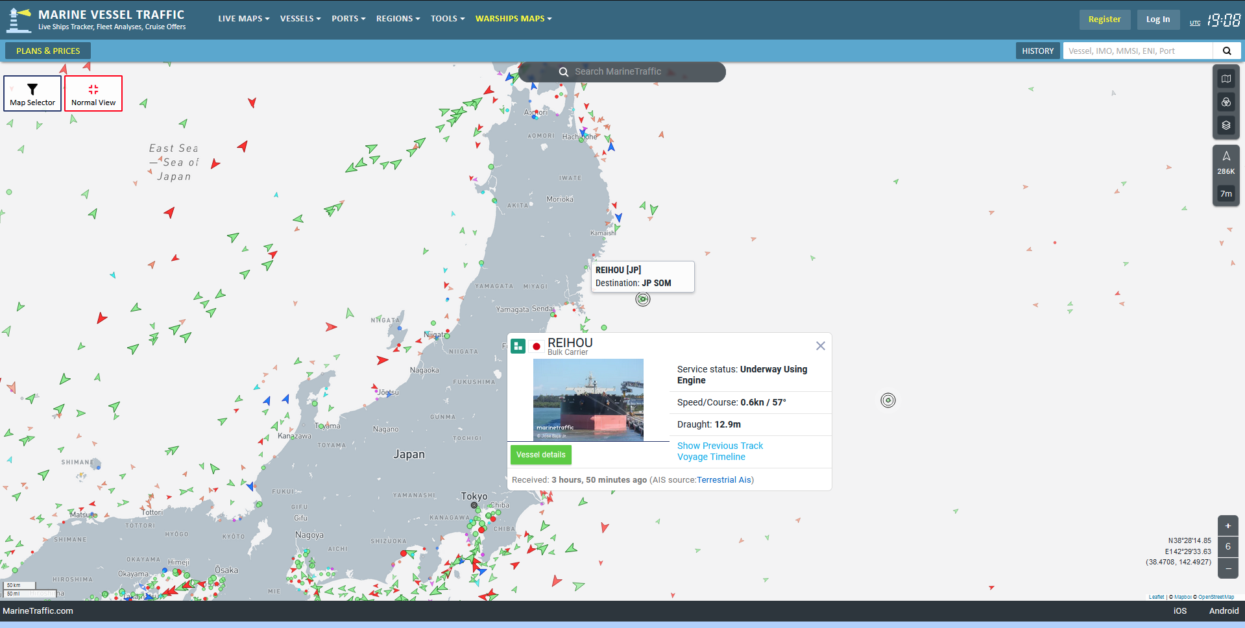The height and width of the screenshot is (628, 1245).
Task: Expand the Tools menu
Action: [x=448, y=19]
